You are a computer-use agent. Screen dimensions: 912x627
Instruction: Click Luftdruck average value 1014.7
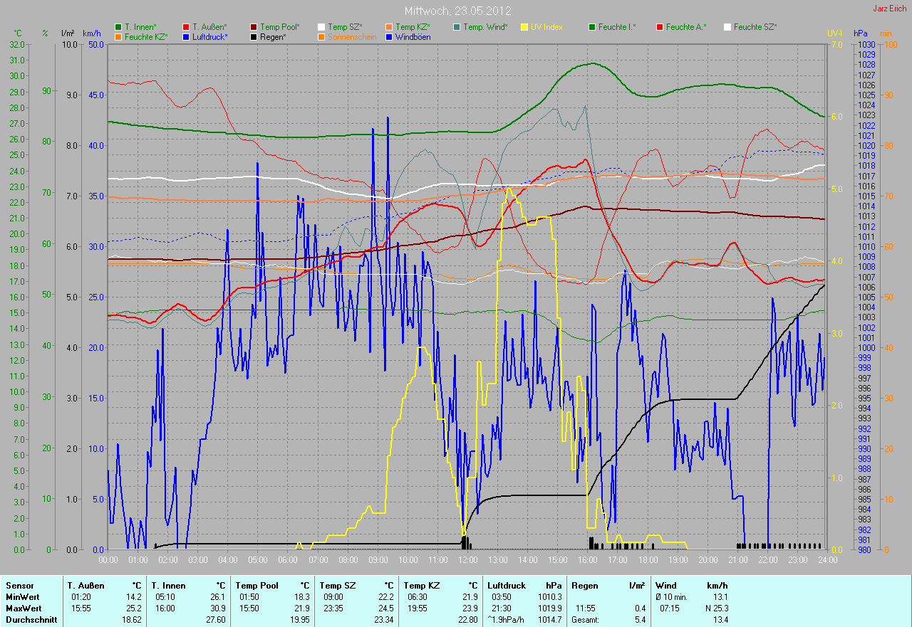[x=549, y=620]
